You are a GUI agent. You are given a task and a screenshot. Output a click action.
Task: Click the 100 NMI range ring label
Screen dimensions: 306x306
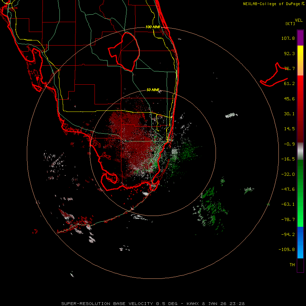pyautogui.click(x=153, y=27)
